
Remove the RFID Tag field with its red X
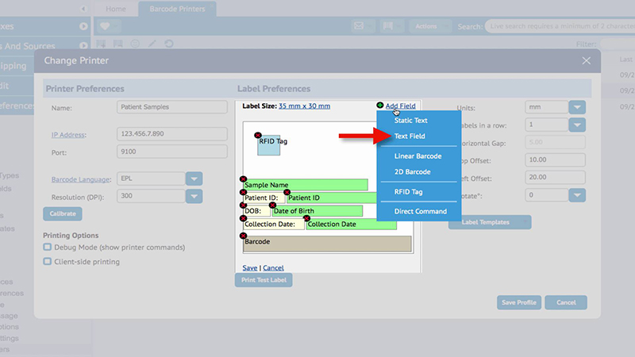256,134
